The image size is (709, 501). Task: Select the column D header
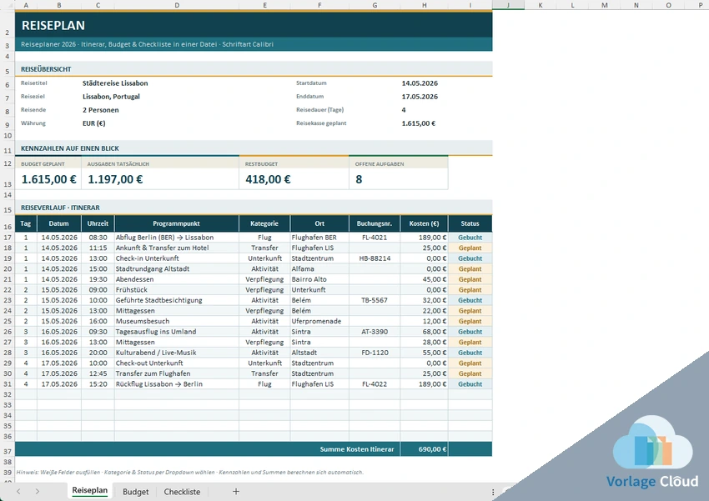pyautogui.click(x=177, y=5)
